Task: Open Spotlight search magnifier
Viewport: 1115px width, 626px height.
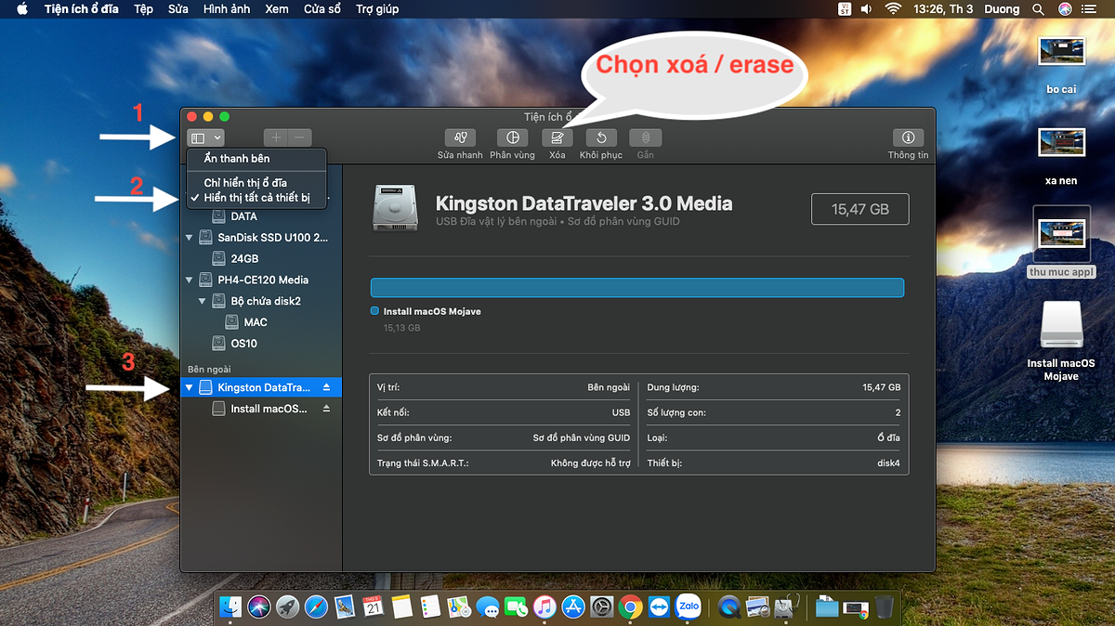Action: point(1039,9)
